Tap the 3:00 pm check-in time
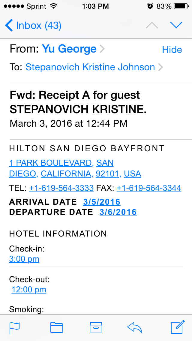The height and width of the screenshot is (341, 192). tap(24, 259)
